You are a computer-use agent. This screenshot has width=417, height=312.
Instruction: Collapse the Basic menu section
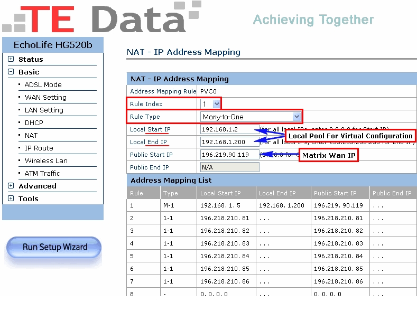click(11, 72)
